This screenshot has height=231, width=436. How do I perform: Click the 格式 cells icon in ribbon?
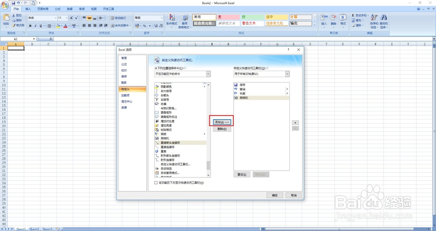click(x=343, y=17)
